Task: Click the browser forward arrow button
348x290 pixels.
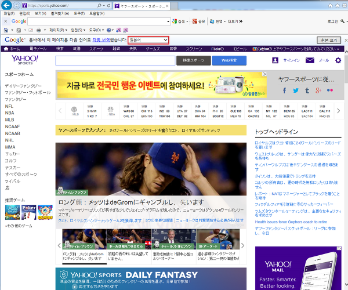Action: 16,5
